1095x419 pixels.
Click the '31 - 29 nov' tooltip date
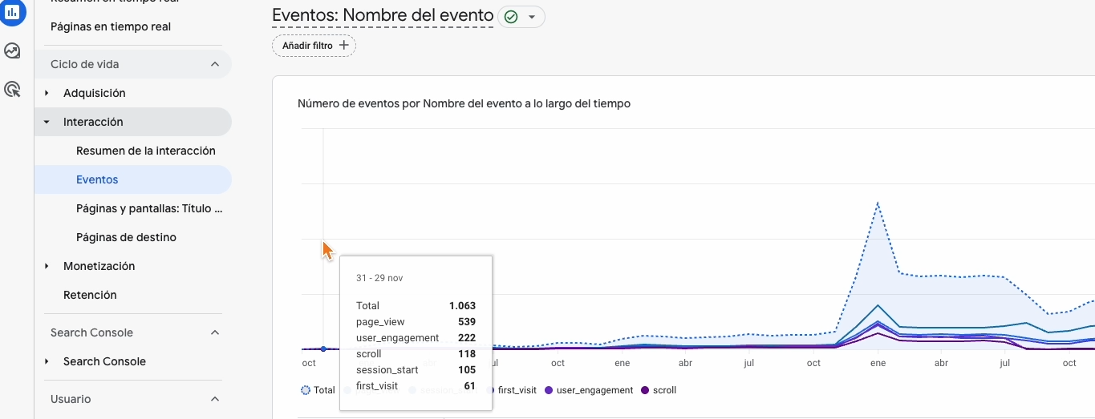pos(379,278)
